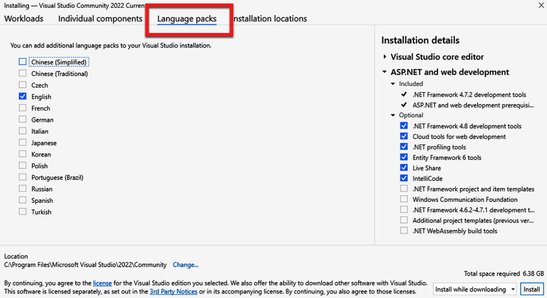Click the ASP.NET and web development prerequisites entry
This screenshot has height=298, width=547.
[x=473, y=105]
